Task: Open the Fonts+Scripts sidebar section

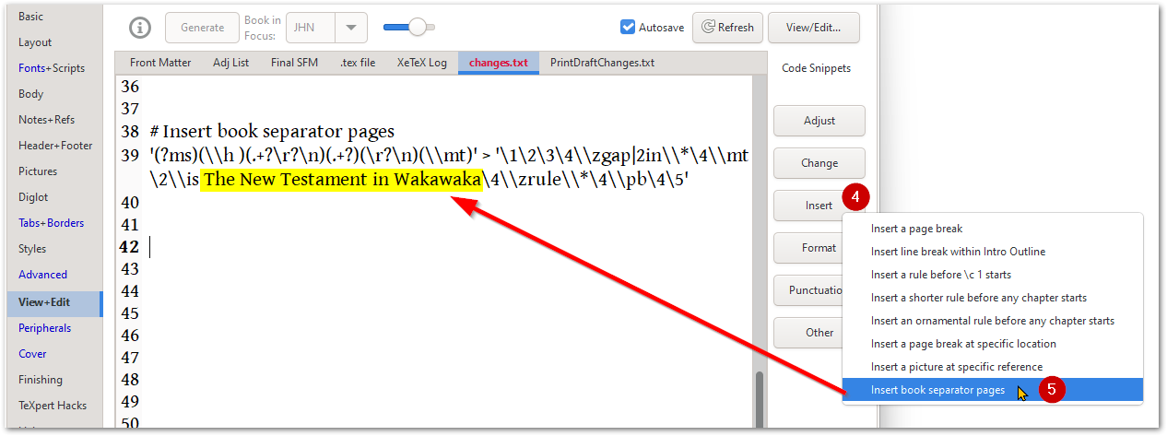Action: [x=52, y=68]
